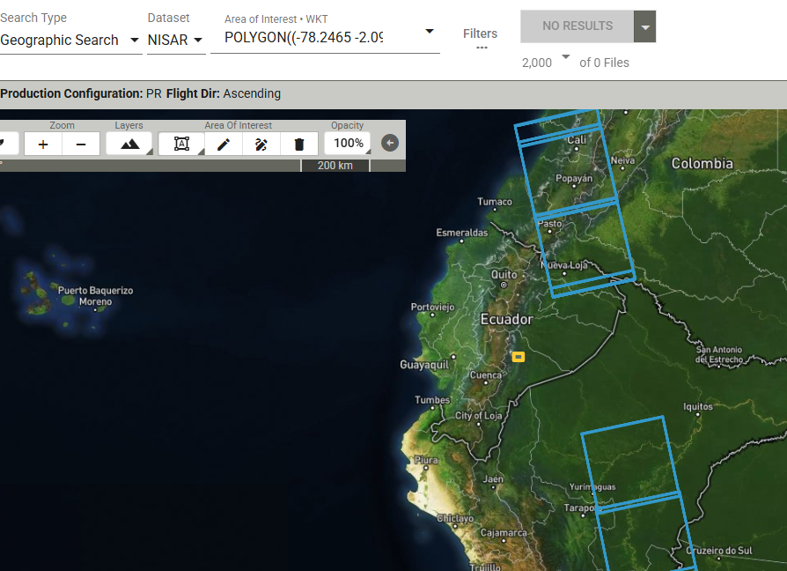
Task: Click the San Antonio del Estrecho label
Action: click(718, 354)
